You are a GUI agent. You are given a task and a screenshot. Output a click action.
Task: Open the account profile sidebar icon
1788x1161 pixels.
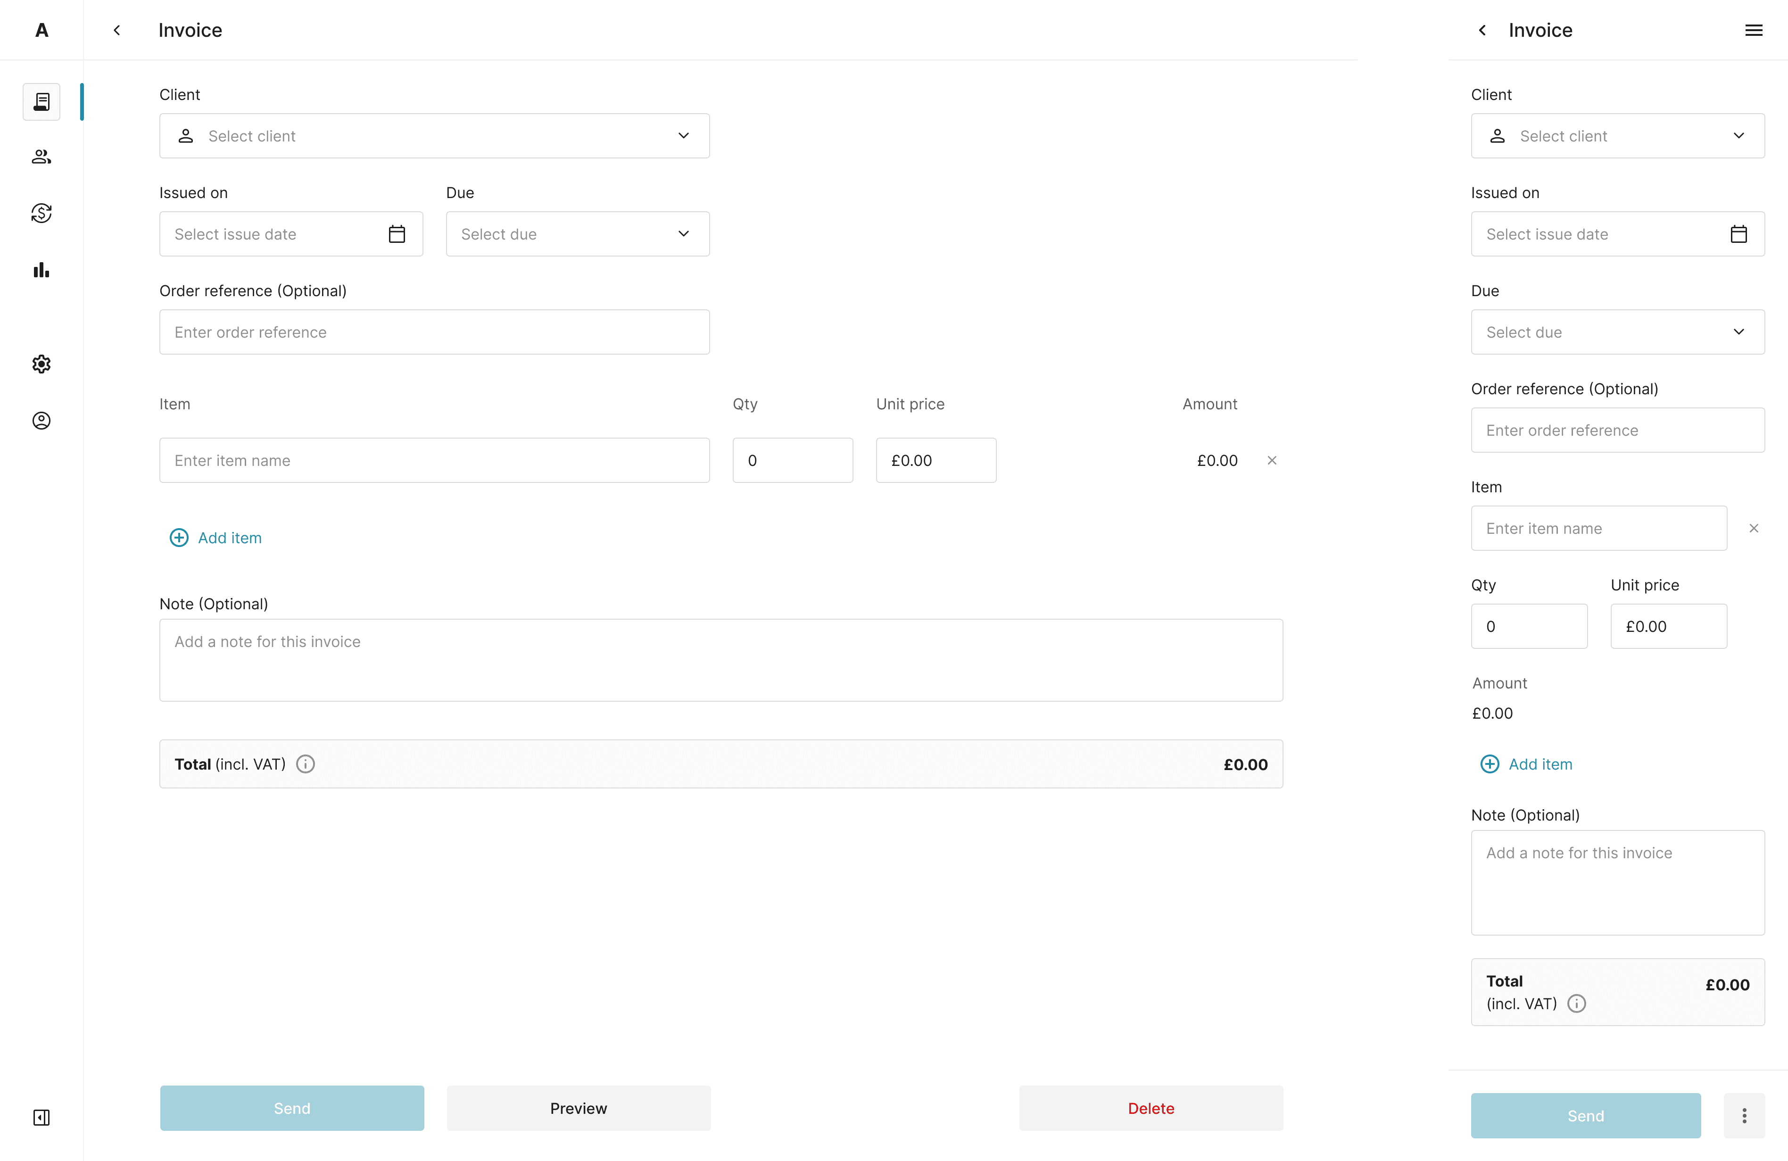(41, 421)
